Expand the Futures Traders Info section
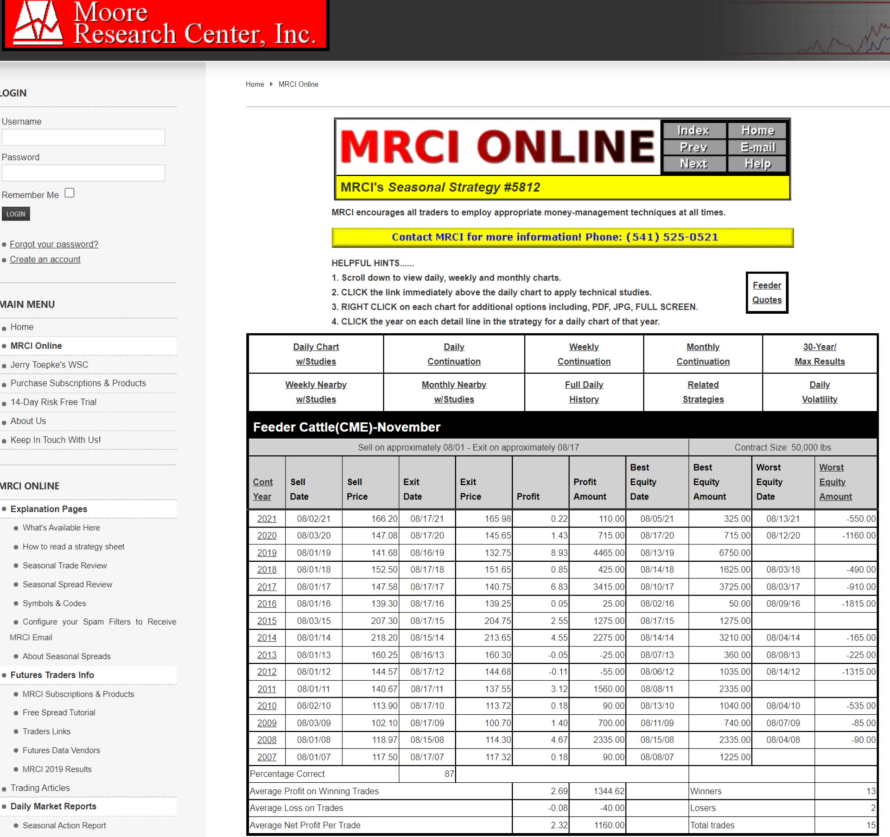Image resolution: width=890 pixels, height=837 pixels. (52, 675)
